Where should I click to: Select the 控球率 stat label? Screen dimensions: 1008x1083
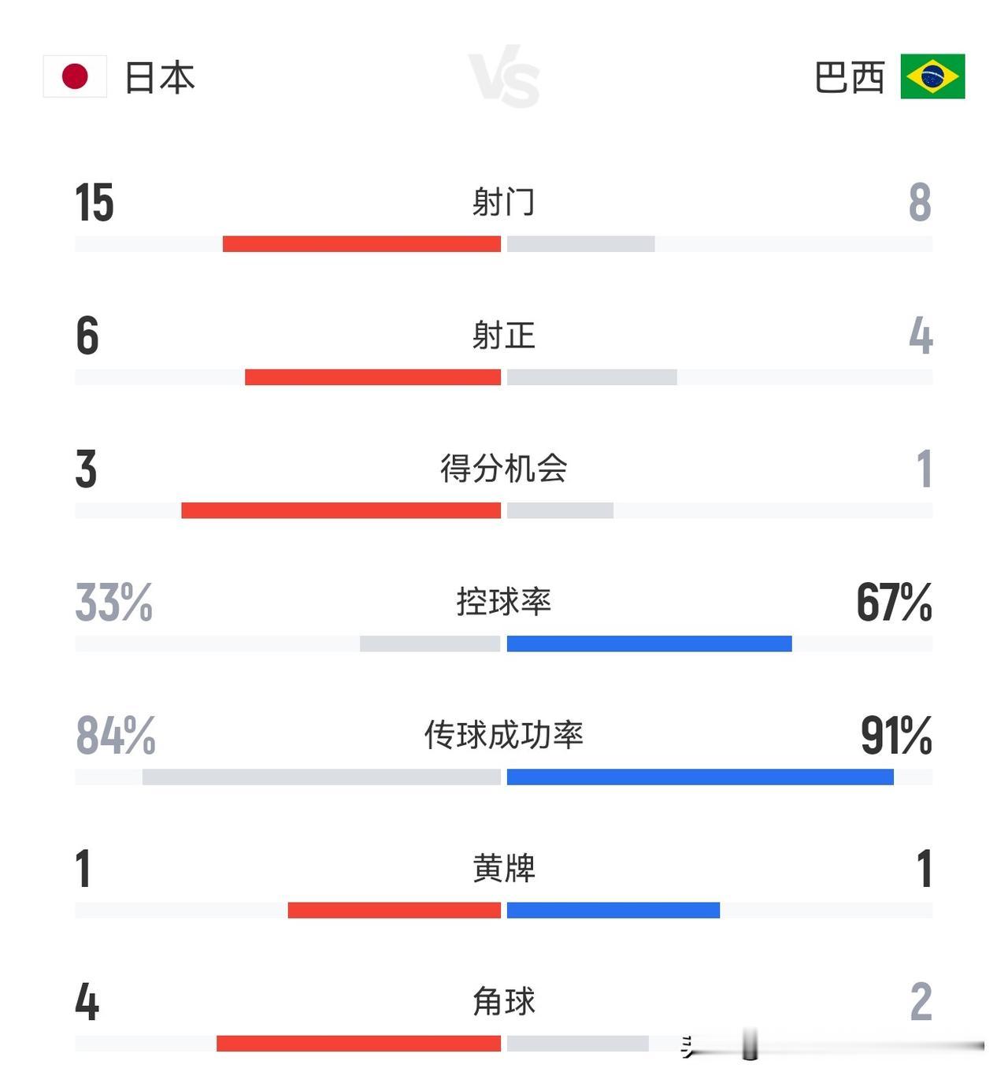coord(504,602)
